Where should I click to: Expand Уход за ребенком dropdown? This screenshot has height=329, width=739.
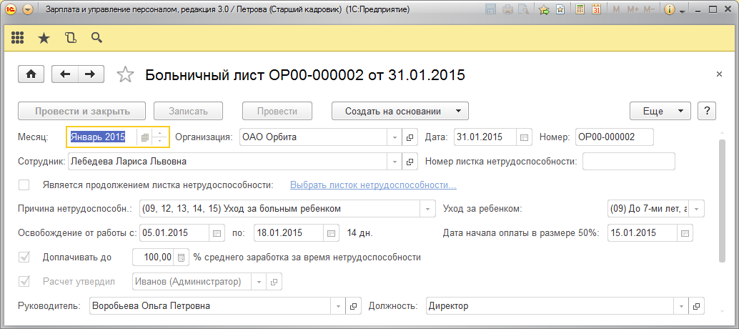(697, 209)
